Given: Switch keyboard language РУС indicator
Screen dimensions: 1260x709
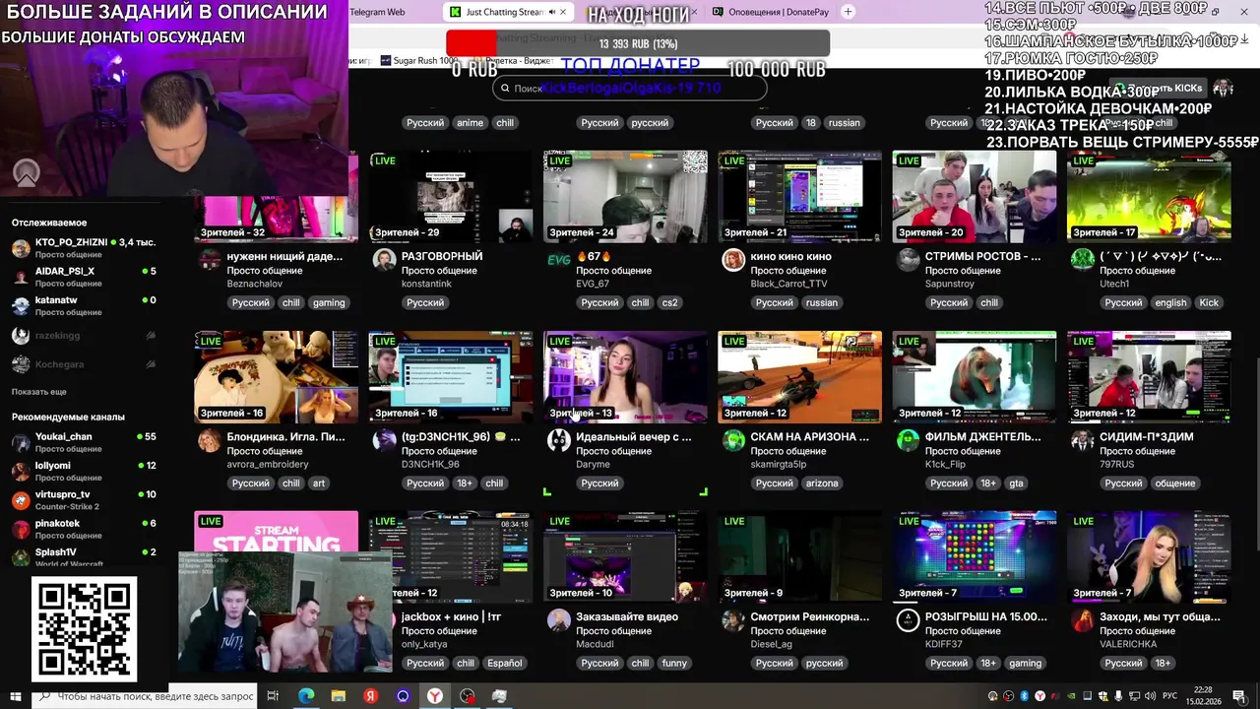Looking at the screenshot, I should pyautogui.click(x=1171, y=696).
